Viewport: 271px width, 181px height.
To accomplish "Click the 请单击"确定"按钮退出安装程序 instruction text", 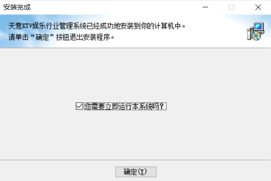I will pos(61,37).
